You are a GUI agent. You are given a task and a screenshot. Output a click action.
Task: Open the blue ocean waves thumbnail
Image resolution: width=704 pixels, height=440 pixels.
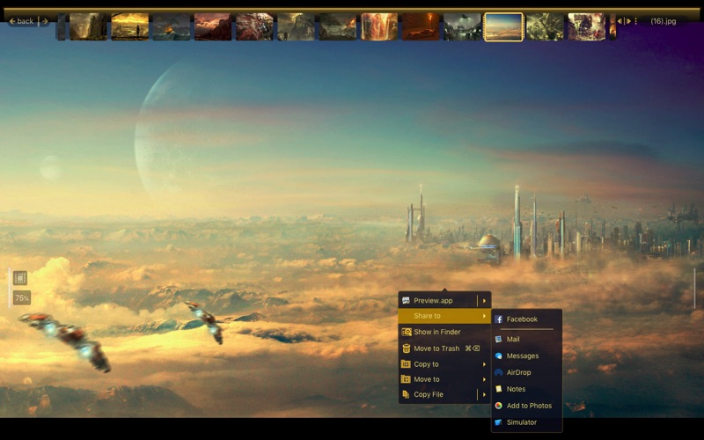coord(172,27)
